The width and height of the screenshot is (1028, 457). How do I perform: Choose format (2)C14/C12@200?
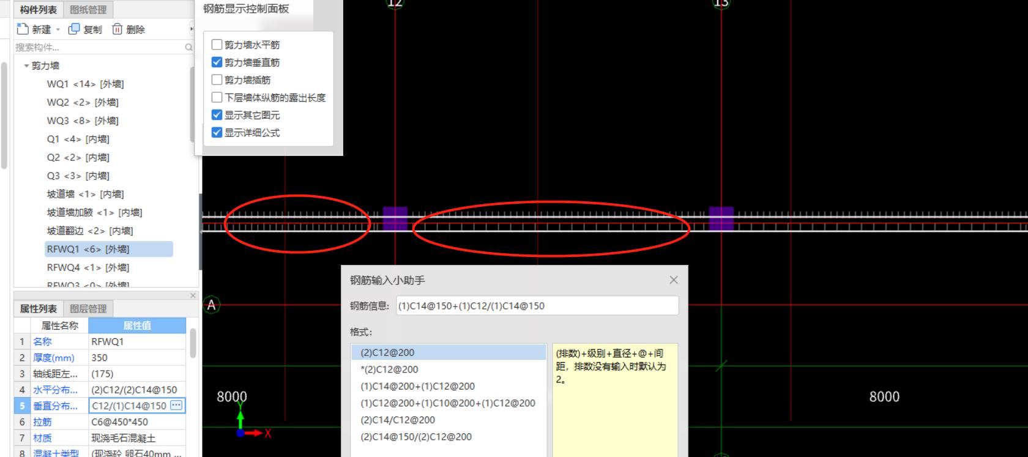tap(449, 420)
